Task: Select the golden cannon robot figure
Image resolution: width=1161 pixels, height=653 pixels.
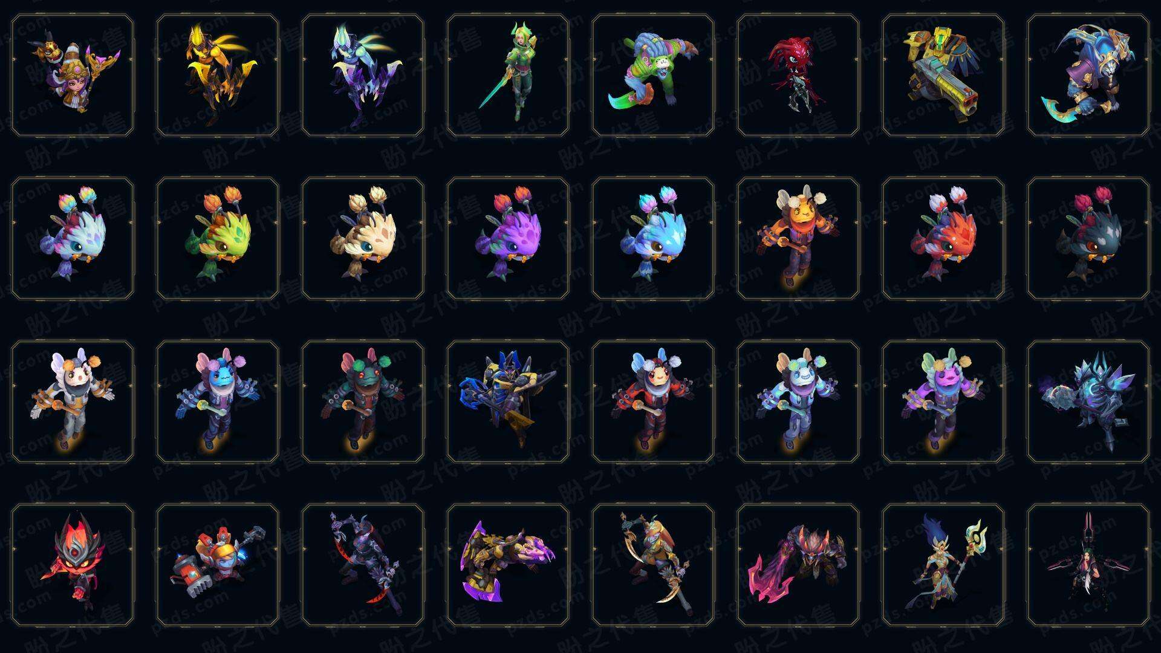Action: pyautogui.click(x=943, y=76)
